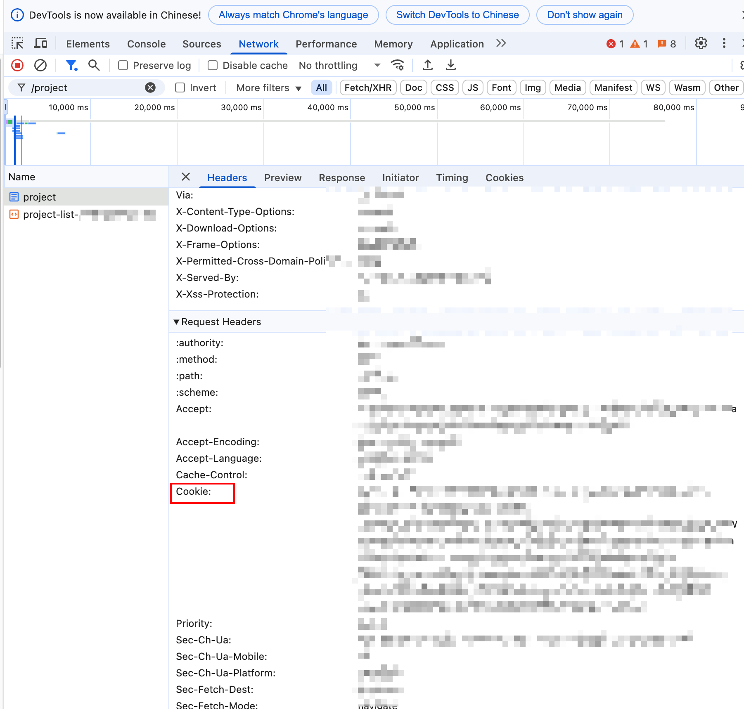
Task: Stop recording the network log
Action: pyautogui.click(x=17, y=65)
